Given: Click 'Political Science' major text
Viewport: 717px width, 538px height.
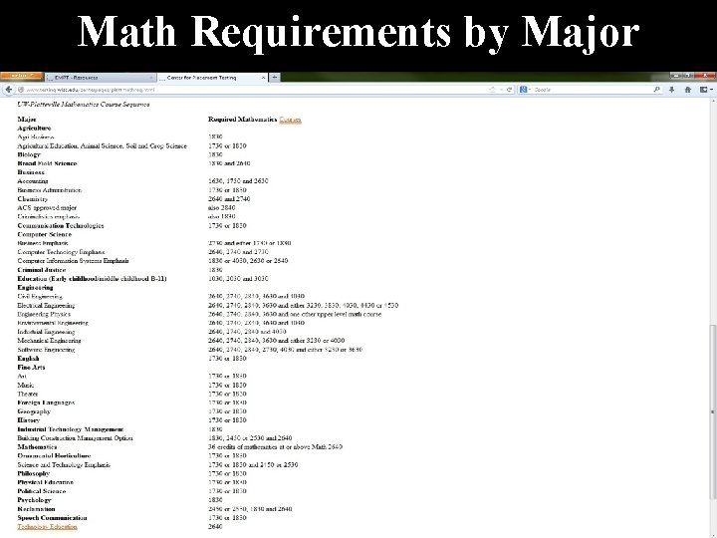Looking at the screenshot, I should (x=42, y=491).
